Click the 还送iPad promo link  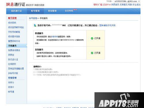pyautogui.click(x=107, y=5)
